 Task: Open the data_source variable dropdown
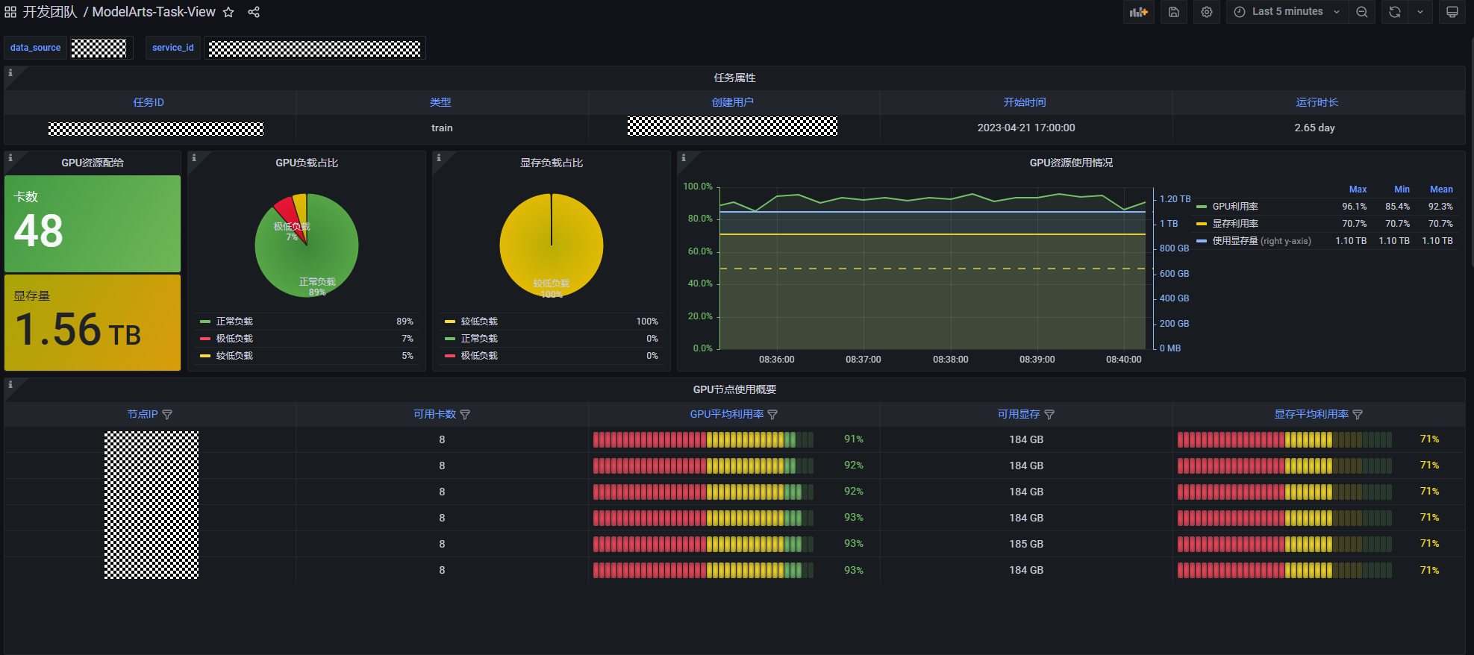click(x=99, y=48)
